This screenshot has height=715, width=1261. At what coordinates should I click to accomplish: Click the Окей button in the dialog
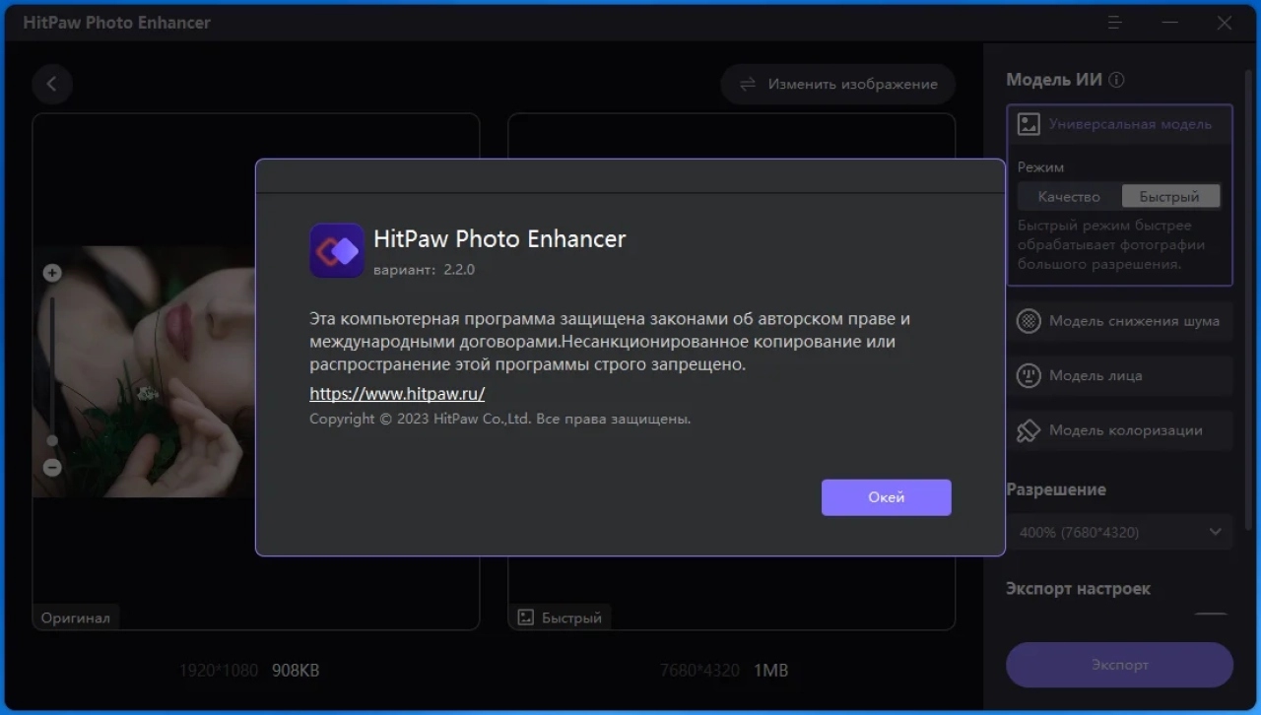(x=886, y=497)
